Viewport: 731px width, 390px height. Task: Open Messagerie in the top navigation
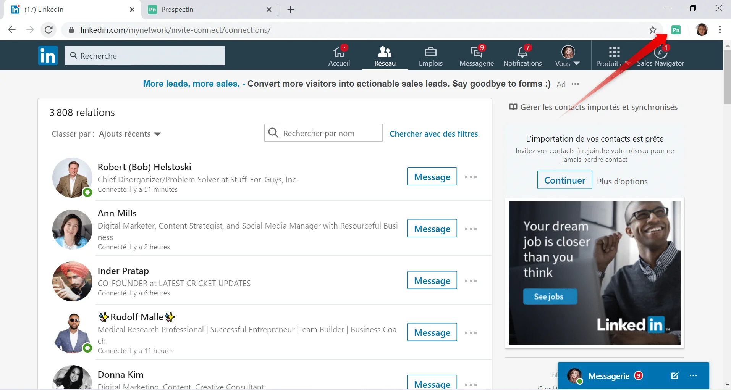[477, 56]
